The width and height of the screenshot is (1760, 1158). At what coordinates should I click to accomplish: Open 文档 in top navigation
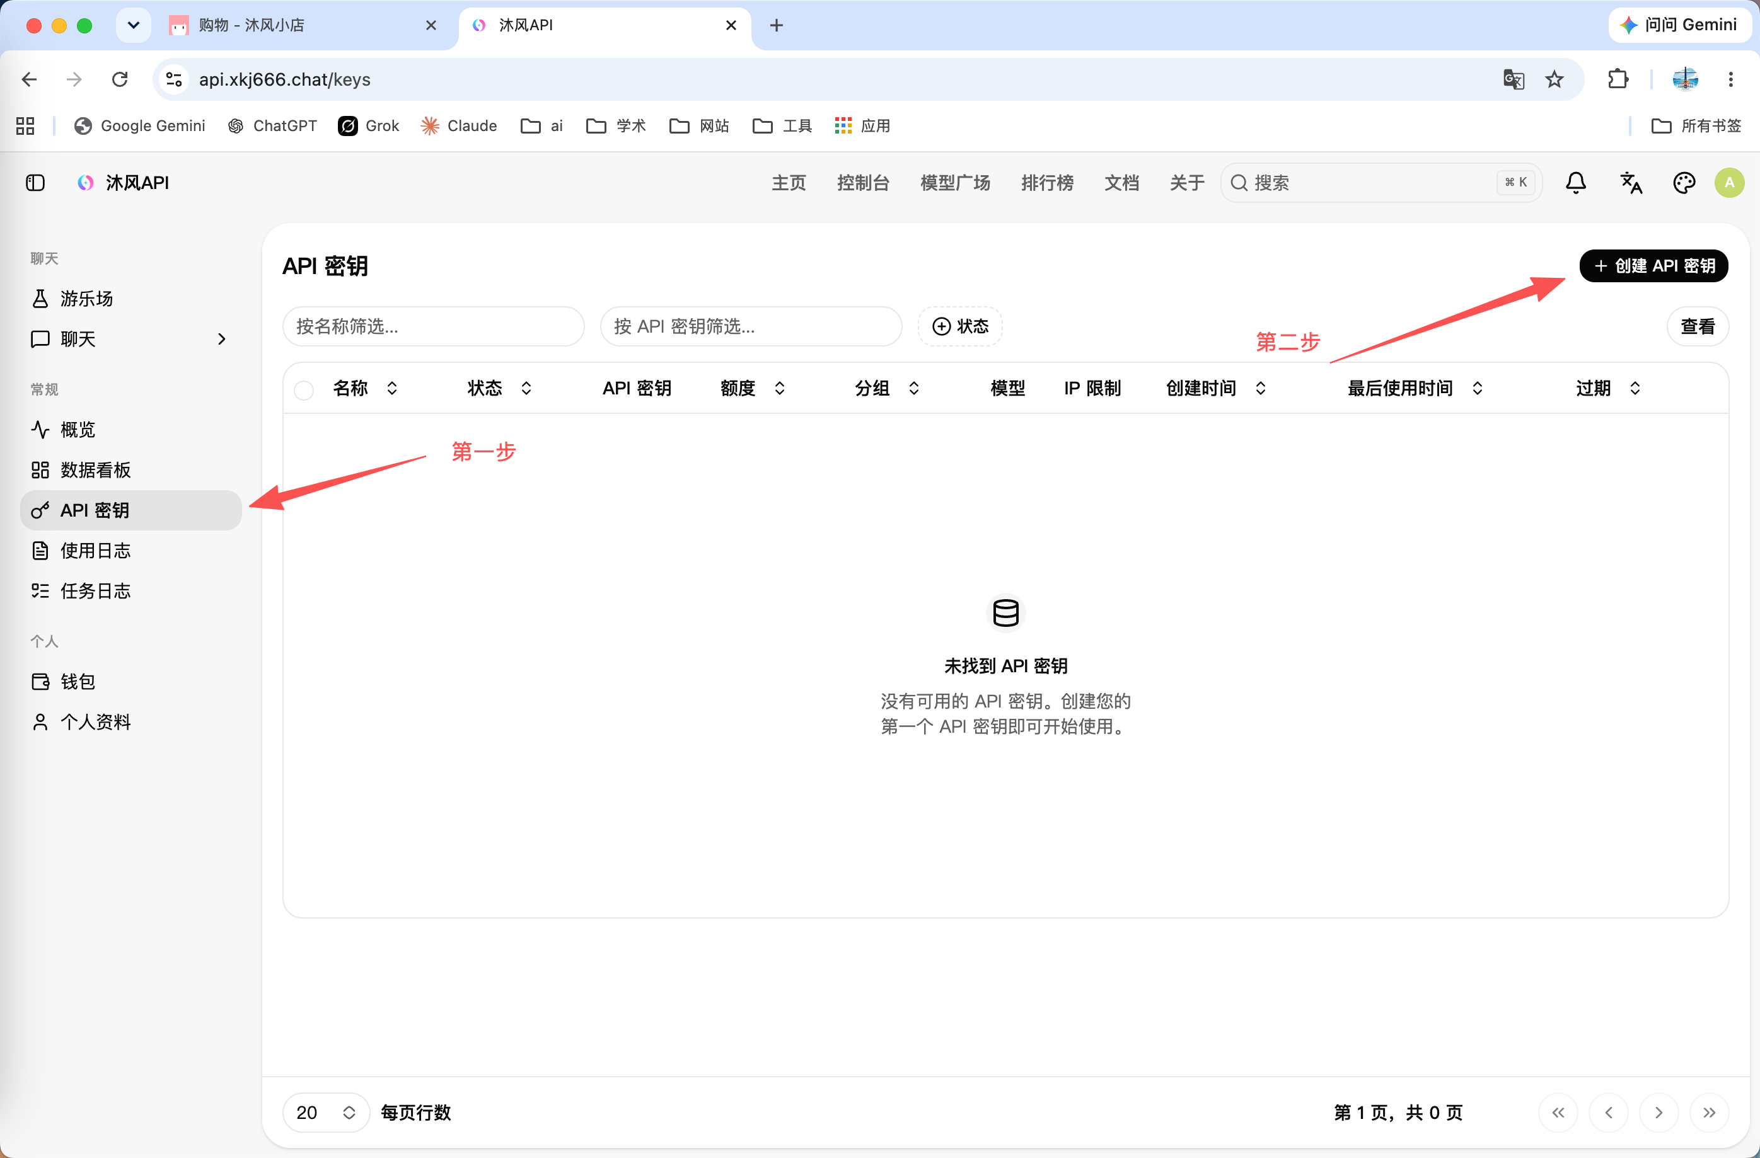point(1121,183)
